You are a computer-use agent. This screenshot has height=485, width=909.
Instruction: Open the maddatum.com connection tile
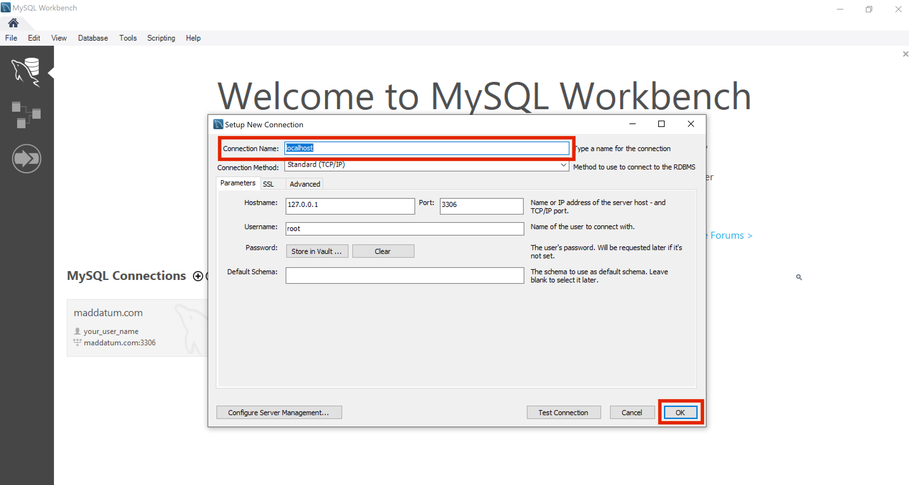coord(137,328)
